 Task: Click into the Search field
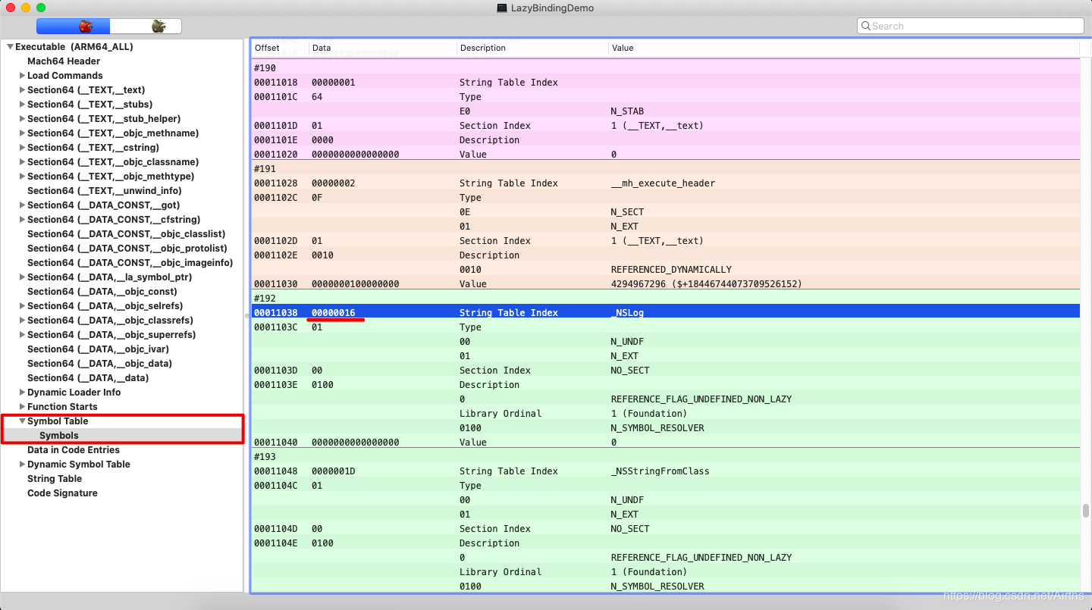(971, 26)
